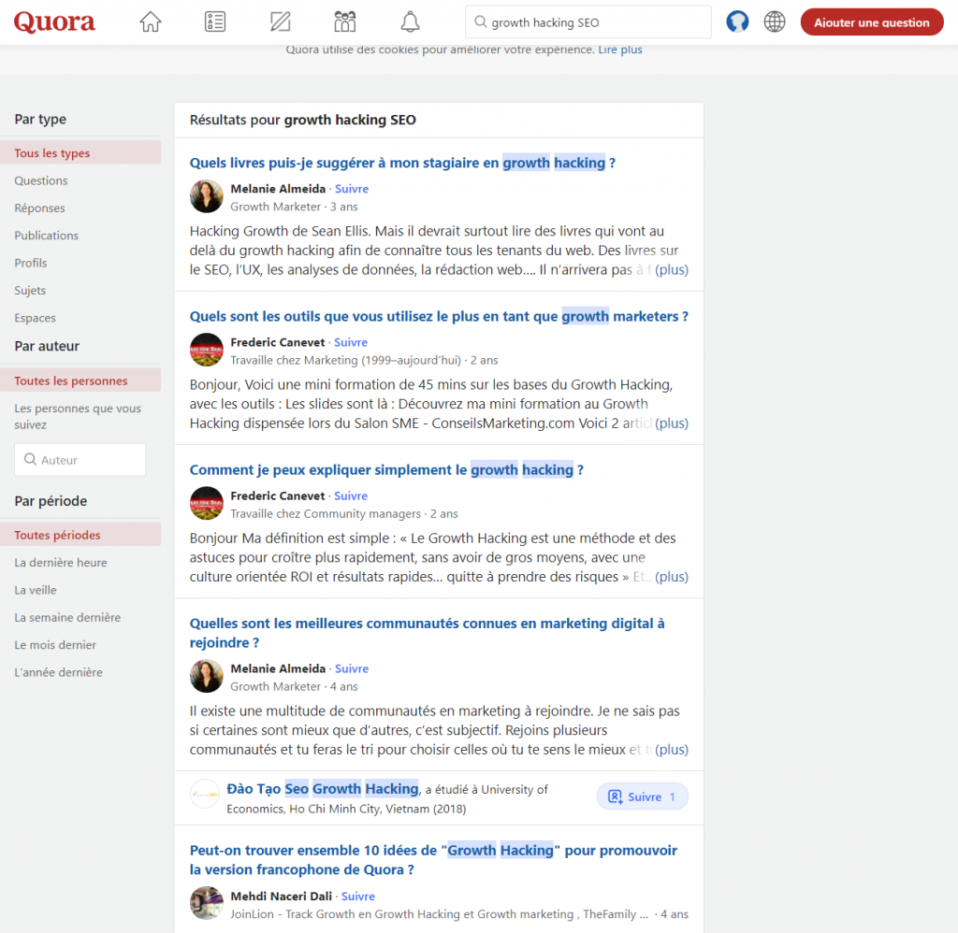Click Frederic Canevet avatar on expliquer answer
The image size is (958, 933).
pos(207,503)
